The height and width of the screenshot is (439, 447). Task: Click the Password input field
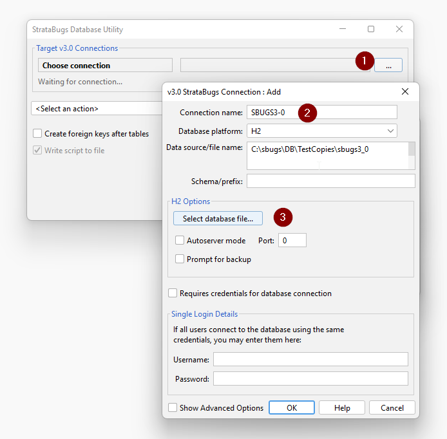[x=310, y=378]
